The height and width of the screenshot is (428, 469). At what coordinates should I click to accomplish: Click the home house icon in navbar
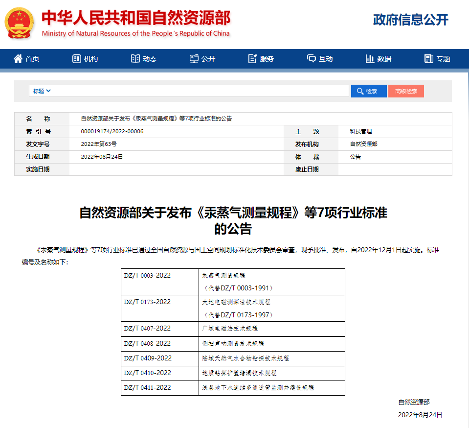click(18, 59)
